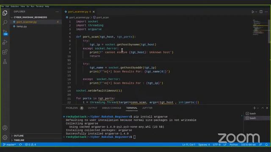The width and height of the screenshot is (271, 152).
Task: Maximize the panel with up chevron
Action: [263, 108]
